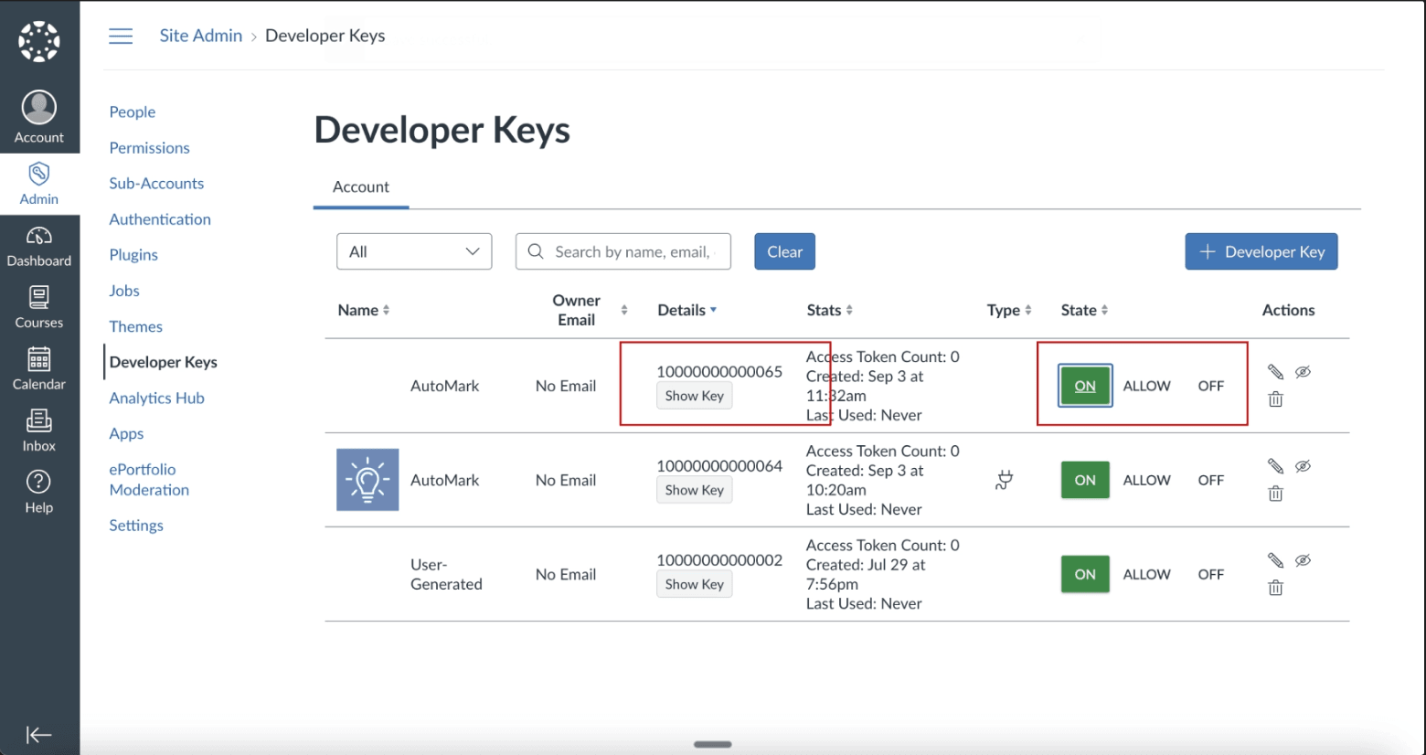Open the All filter dropdown

tap(413, 251)
